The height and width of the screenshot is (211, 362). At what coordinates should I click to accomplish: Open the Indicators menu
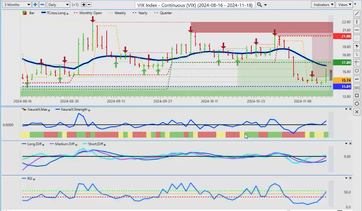pyautogui.click(x=323, y=5)
